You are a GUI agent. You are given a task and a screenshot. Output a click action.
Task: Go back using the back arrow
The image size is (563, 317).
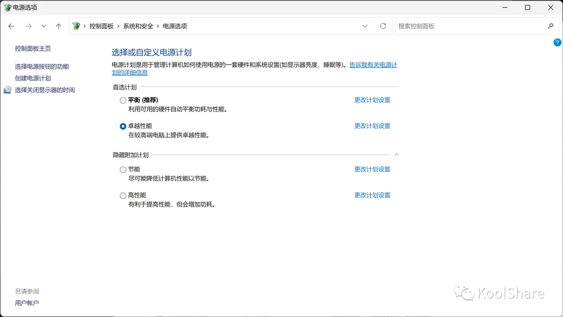click(x=11, y=26)
